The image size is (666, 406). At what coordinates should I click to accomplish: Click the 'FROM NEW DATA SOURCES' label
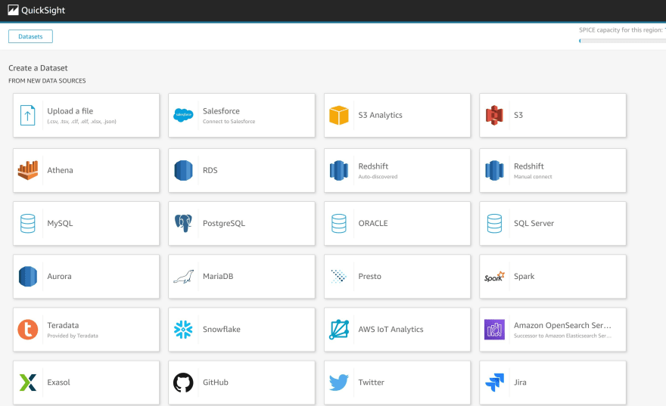(x=47, y=81)
